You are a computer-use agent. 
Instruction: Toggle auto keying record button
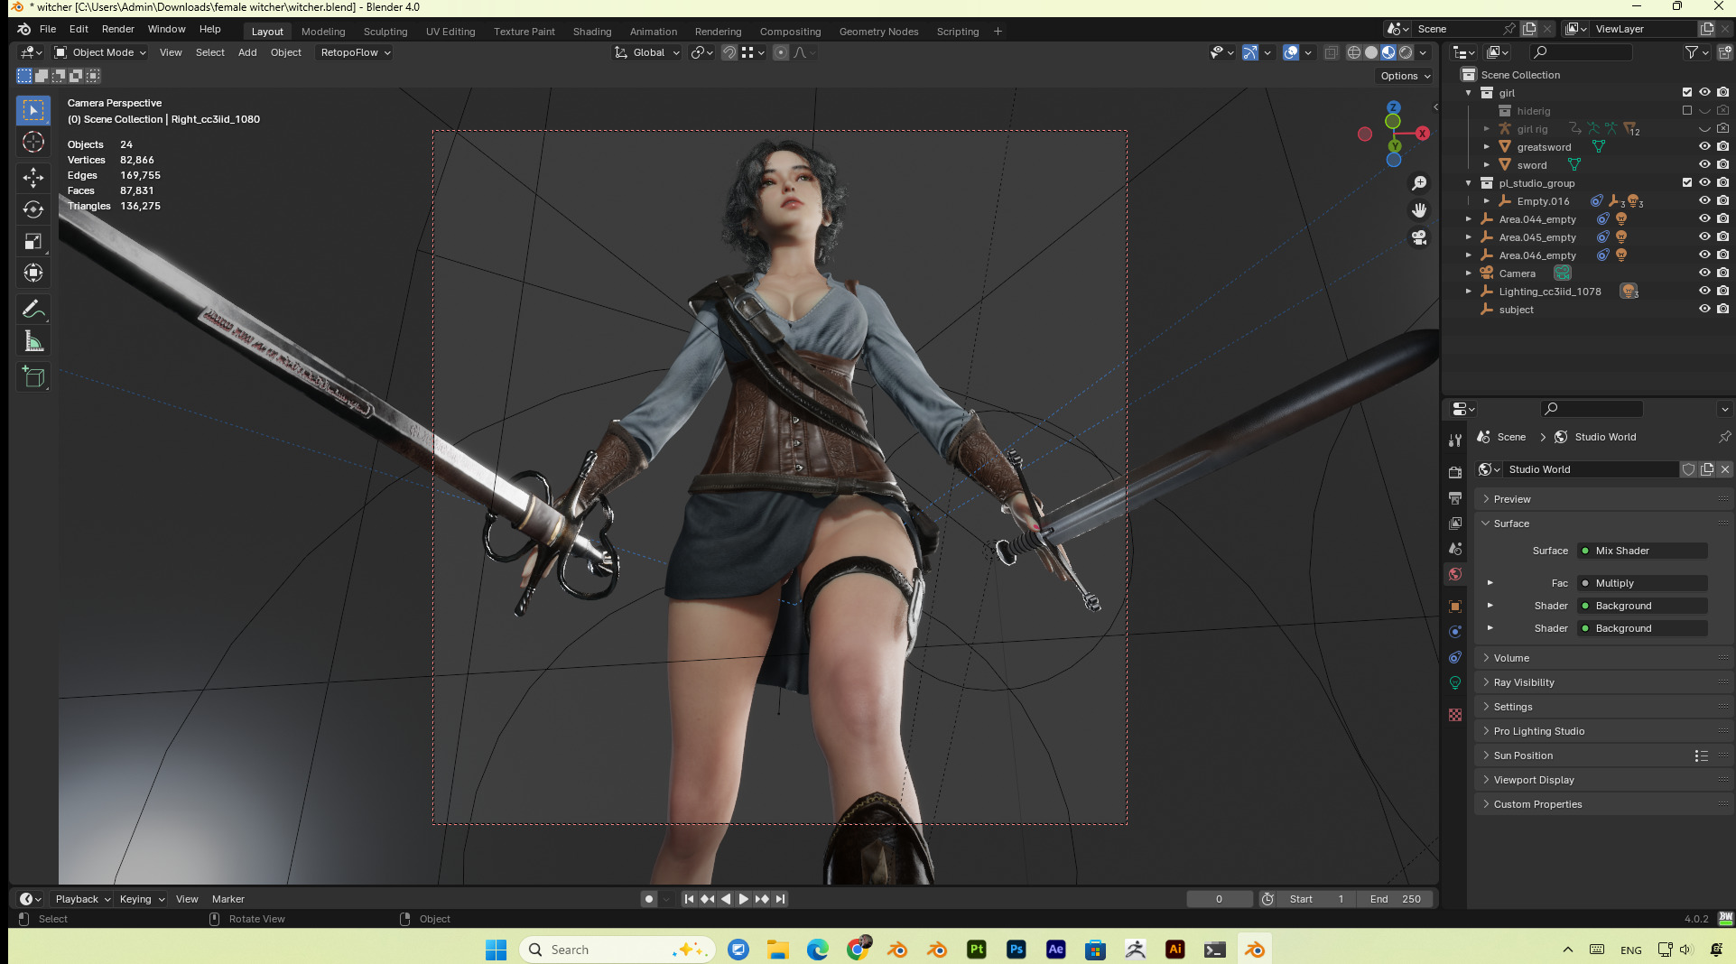(648, 899)
